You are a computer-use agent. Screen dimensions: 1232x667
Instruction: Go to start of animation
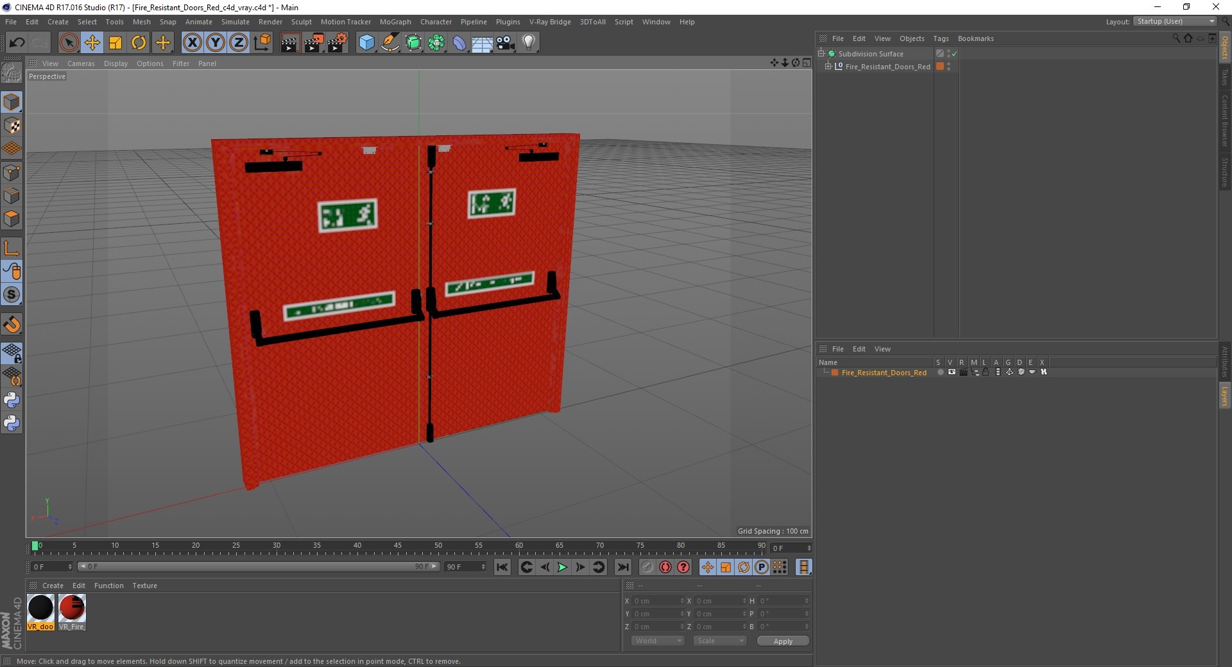pyautogui.click(x=502, y=567)
